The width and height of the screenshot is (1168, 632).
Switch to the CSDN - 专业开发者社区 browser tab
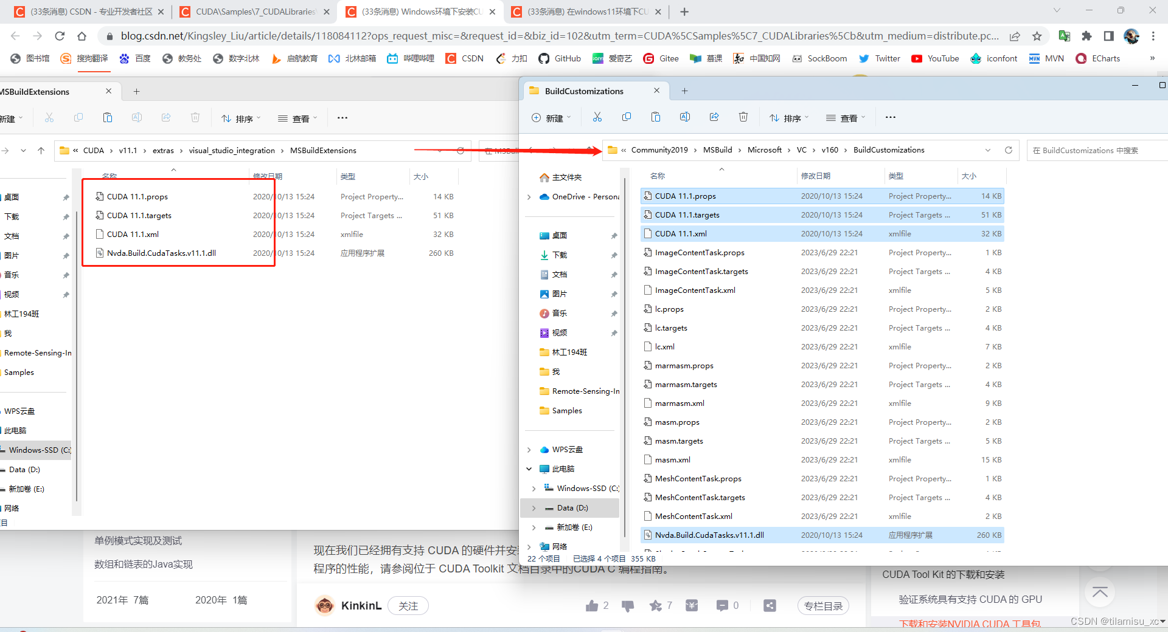click(x=89, y=12)
